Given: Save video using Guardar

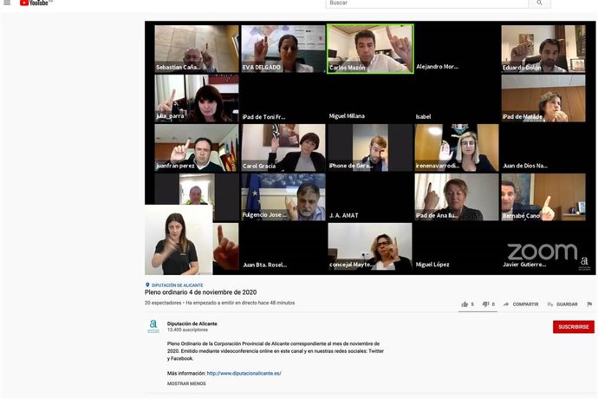Looking at the screenshot, I should coord(562,304).
